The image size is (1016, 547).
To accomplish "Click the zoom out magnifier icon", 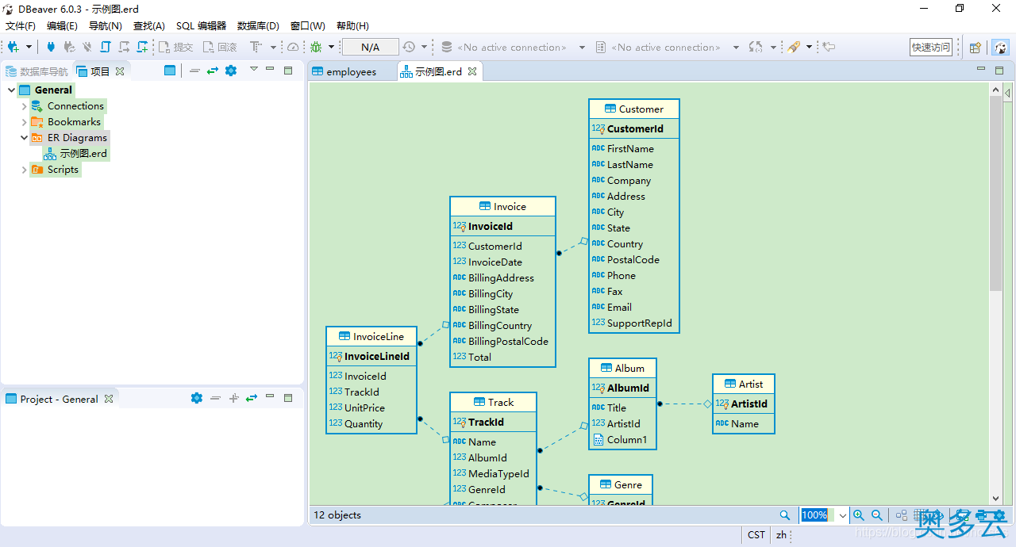I will pyautogui.click(x=877, y=515).
